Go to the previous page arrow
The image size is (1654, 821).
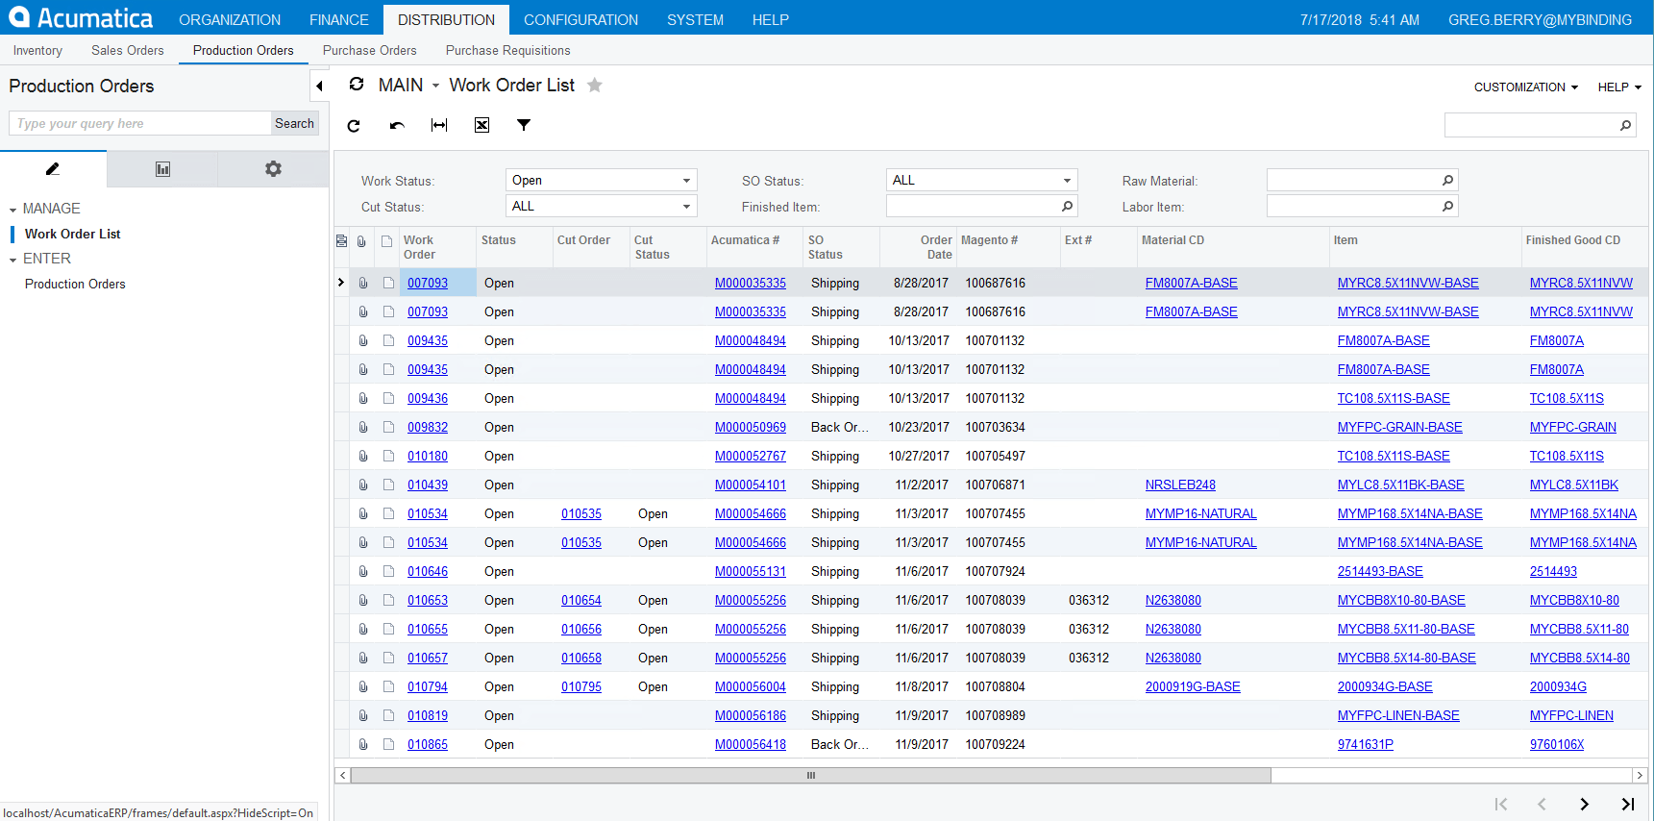tap(1542, 805)
